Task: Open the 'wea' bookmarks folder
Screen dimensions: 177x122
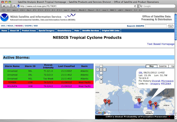Action: [x=15, y=10]
